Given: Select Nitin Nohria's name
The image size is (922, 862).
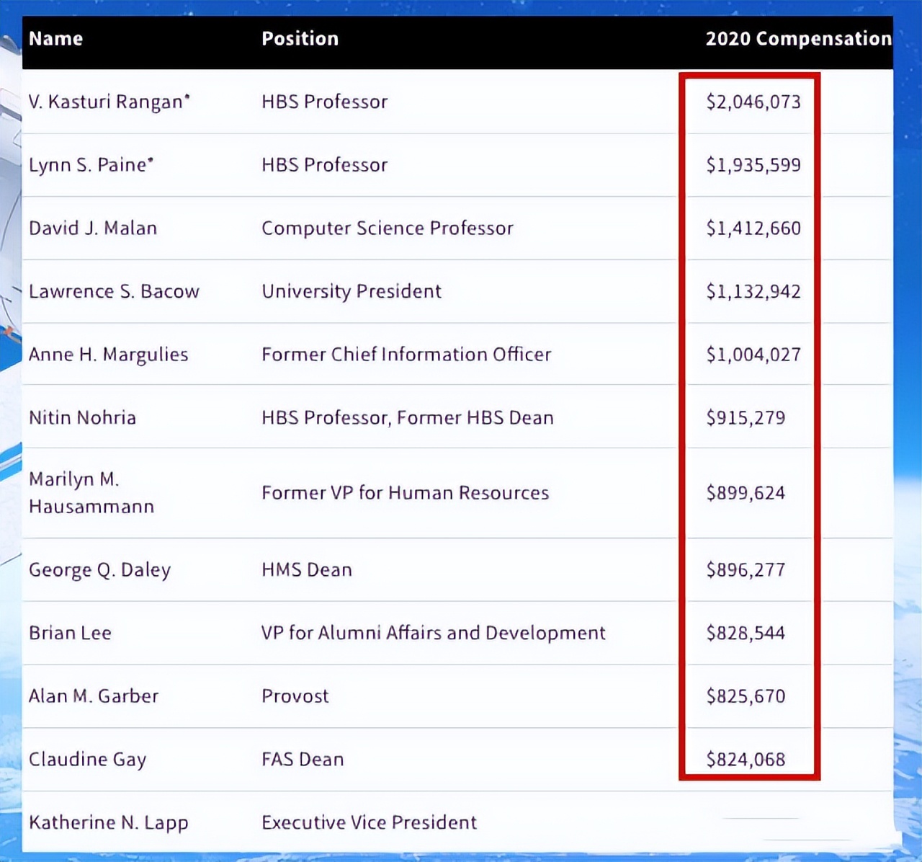Looking at the screenshot, I should [x=82, y=418].
